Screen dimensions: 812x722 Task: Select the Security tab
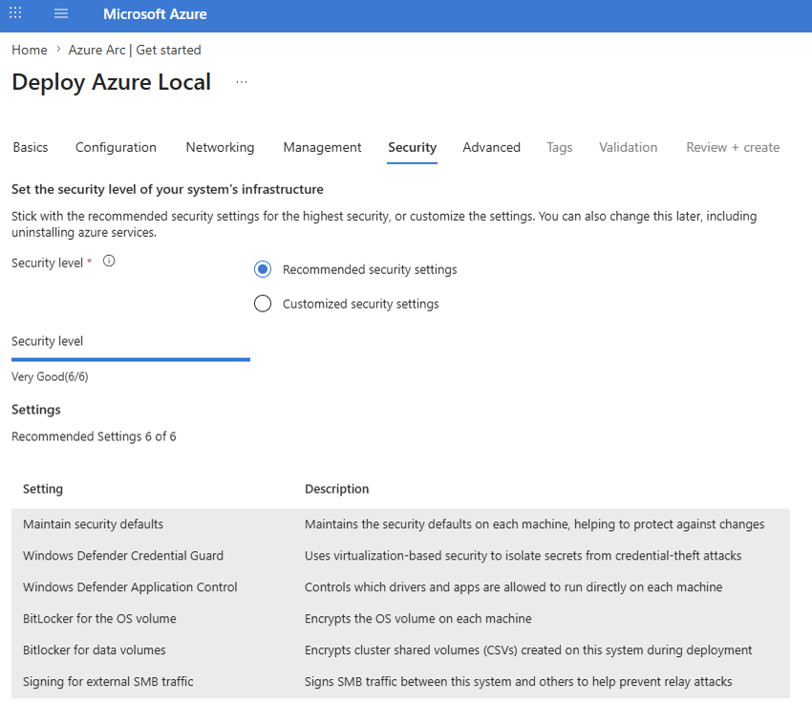pyautogui.click(x=413, y=147)
